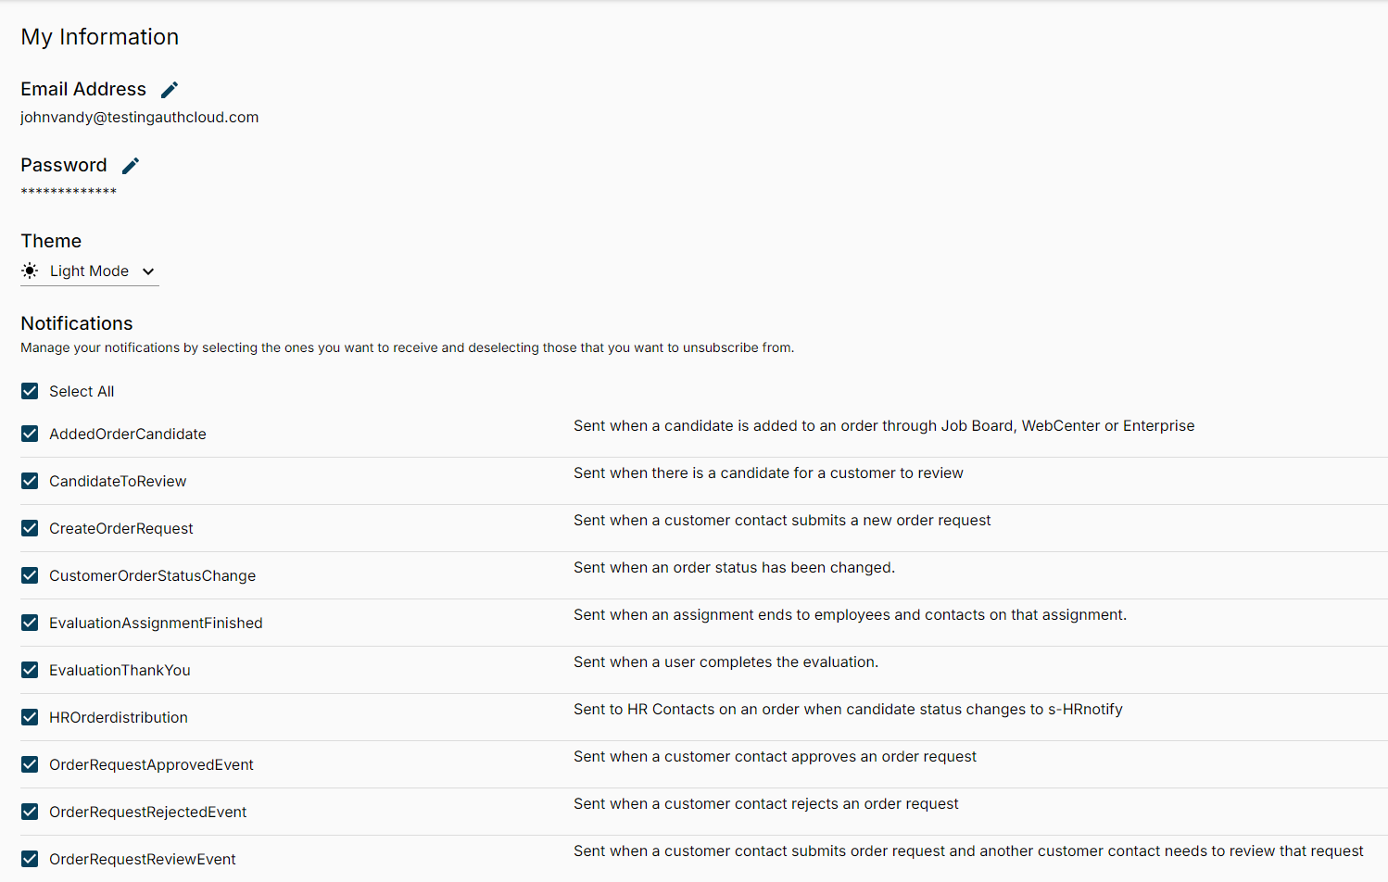Toggle the Select All checkbox
1388x882 pixels.
point(30,391)
